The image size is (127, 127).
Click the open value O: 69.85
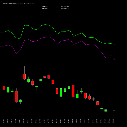click(44, 8)
